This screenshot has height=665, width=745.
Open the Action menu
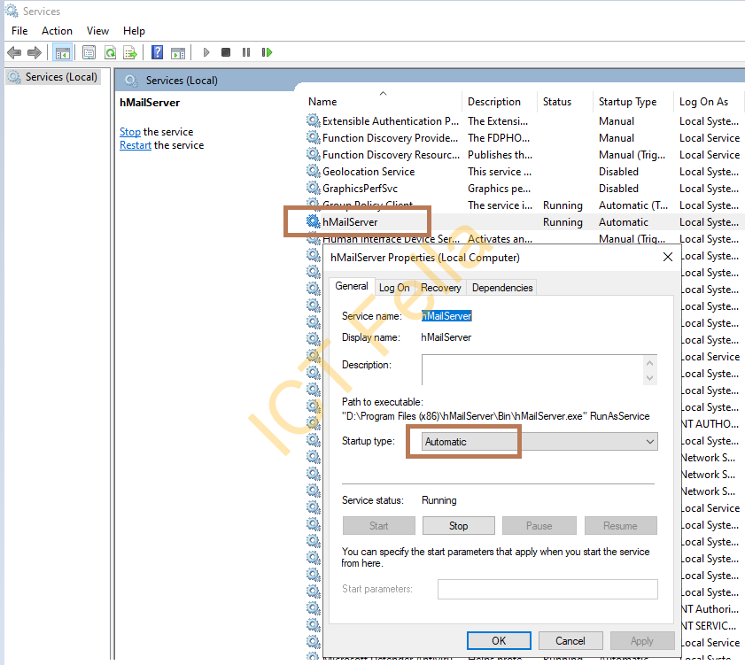(57, 31)
